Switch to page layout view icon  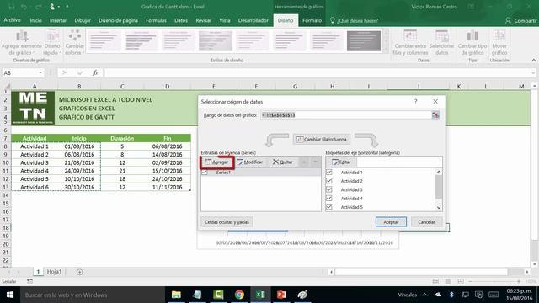[448, 281]
